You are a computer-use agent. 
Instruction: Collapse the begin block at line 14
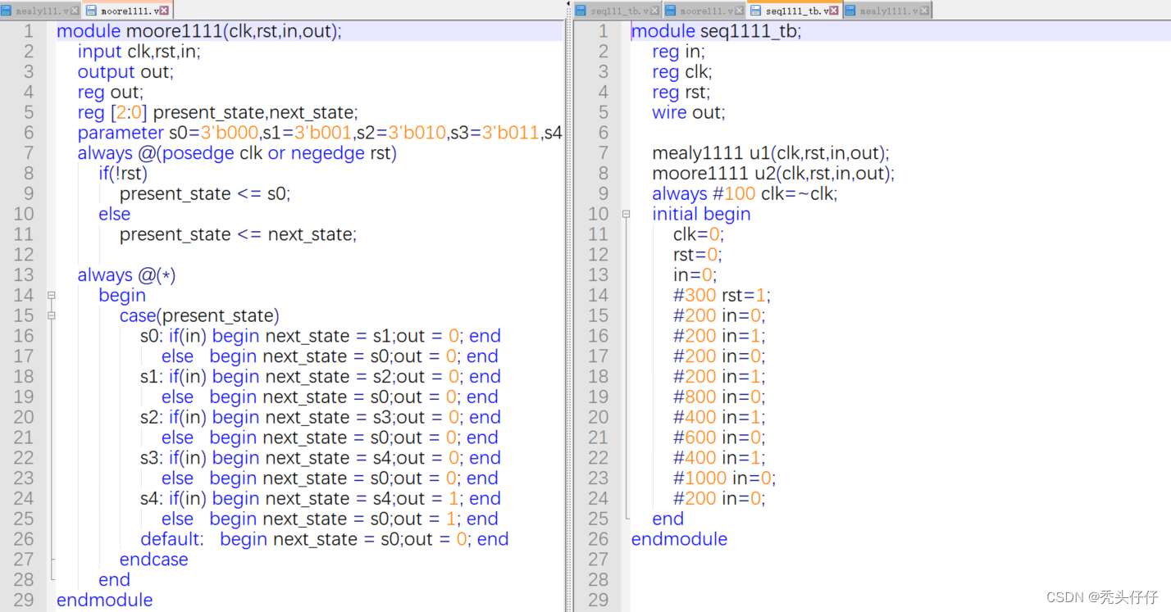tap(51, 295)
